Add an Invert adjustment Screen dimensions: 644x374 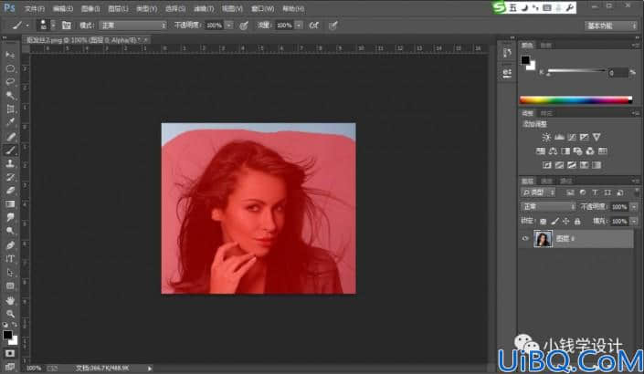tap(546, 165)
